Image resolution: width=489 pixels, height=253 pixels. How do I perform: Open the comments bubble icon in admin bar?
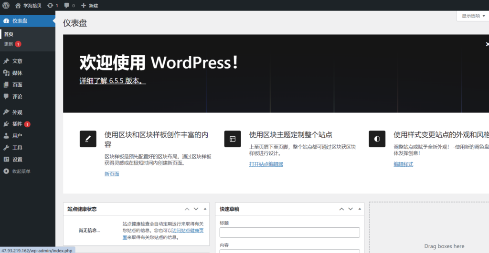click(67, 5)
